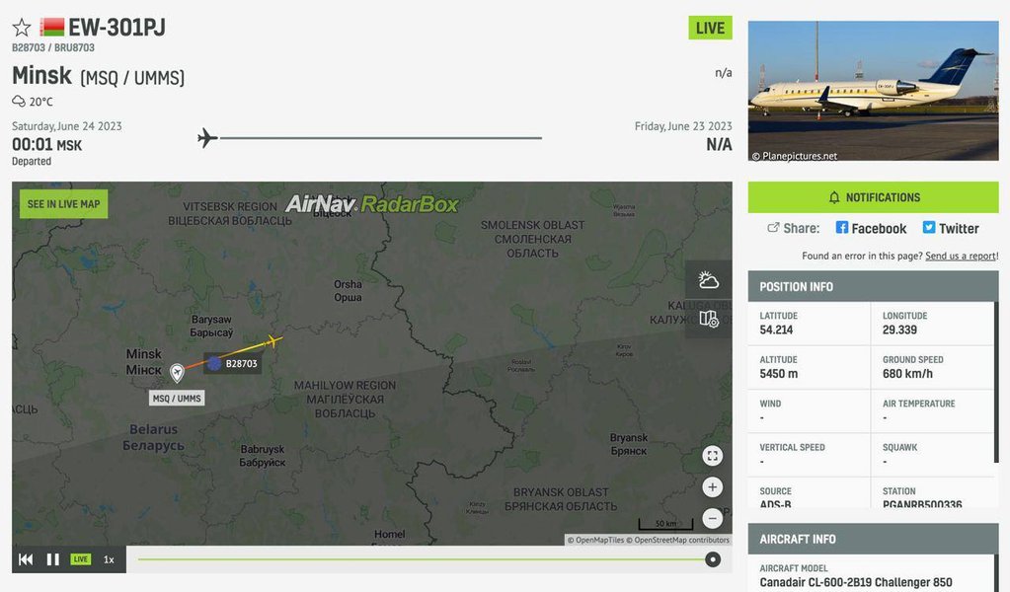The image size is (1010, 592).
Task: Rewind playback to the start
Action: pos(26,559)
